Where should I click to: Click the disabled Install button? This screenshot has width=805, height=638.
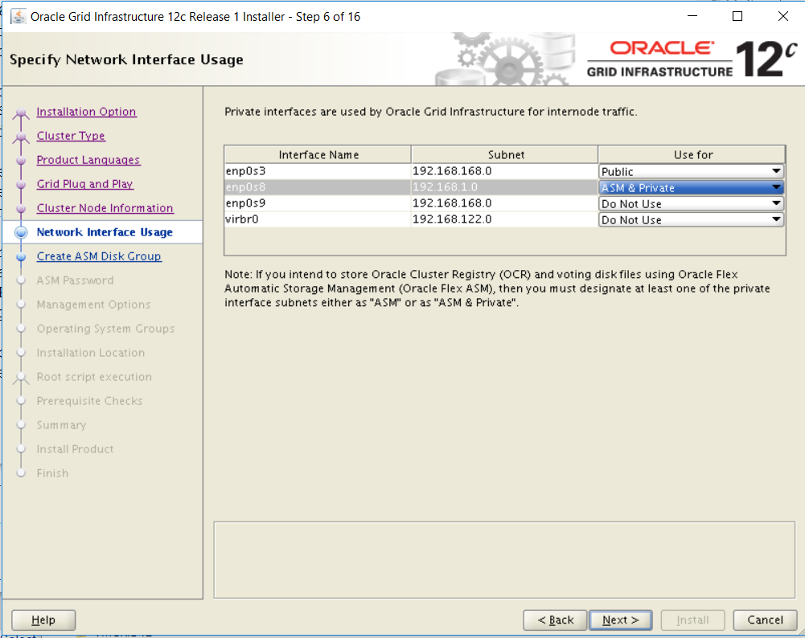[x=692, y=620]
